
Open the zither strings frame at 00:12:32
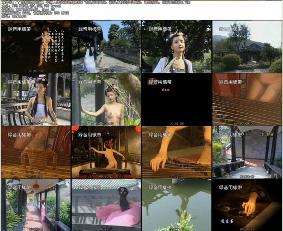(177, 152)
